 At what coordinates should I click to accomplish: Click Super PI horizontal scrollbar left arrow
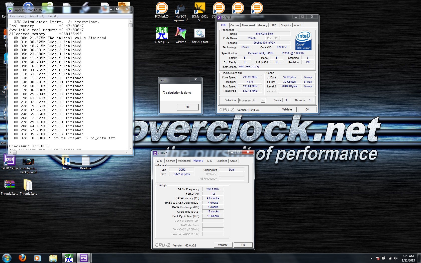[10, 152]
